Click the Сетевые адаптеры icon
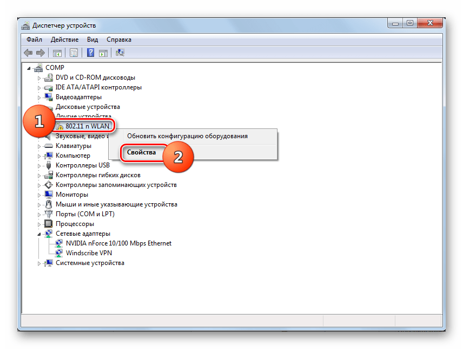The image size is (463, 349). 49,234
